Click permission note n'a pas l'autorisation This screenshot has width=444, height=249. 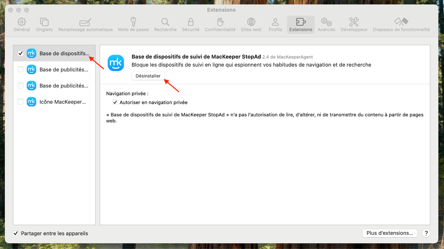pos(265,118)
